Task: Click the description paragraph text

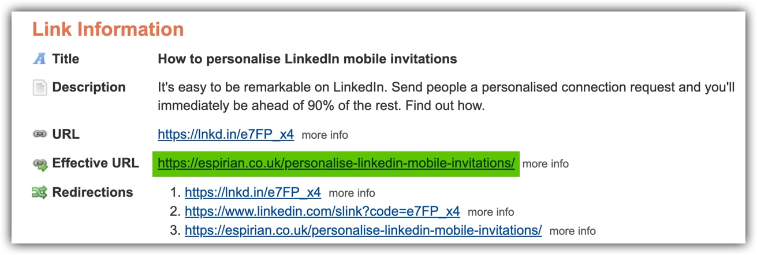Action: 446,96
